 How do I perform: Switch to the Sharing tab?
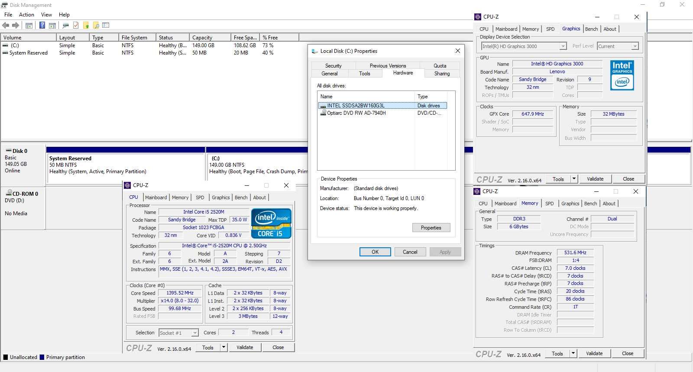tap(442, 74)
